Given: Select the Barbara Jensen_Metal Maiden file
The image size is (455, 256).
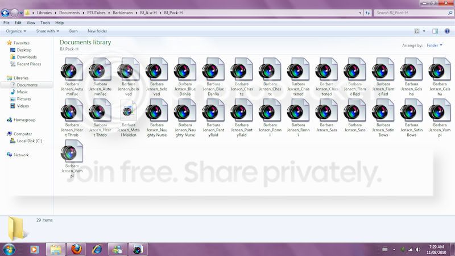Looking at the screenshot, I should pyautogui.click(x=129, y=119).
